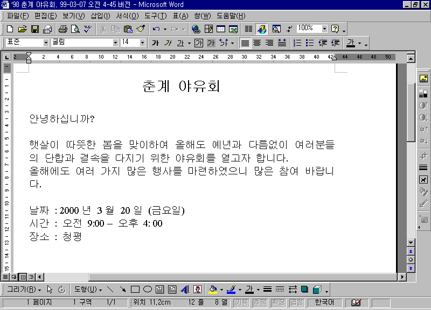Click the Open file folder icon

coord(22,29)
